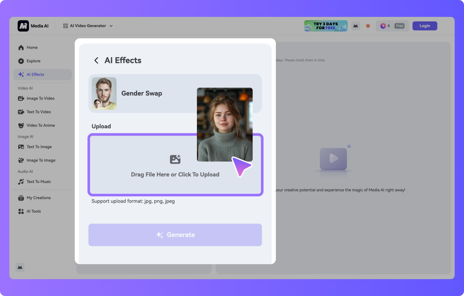Open the Text To Image tool
Viewport: 464px width, 296px height.
39,147
